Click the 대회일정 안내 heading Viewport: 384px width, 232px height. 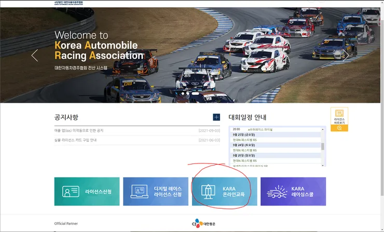tap(248, 117)
